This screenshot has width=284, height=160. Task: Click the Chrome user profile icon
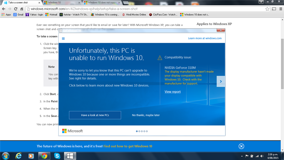[261, 2]
